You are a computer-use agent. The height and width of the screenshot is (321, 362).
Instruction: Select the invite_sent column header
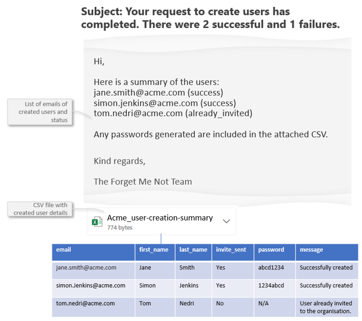[231, 250]
